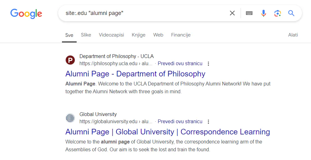
Task: Click the Google logo
Action: coord(26,13)
